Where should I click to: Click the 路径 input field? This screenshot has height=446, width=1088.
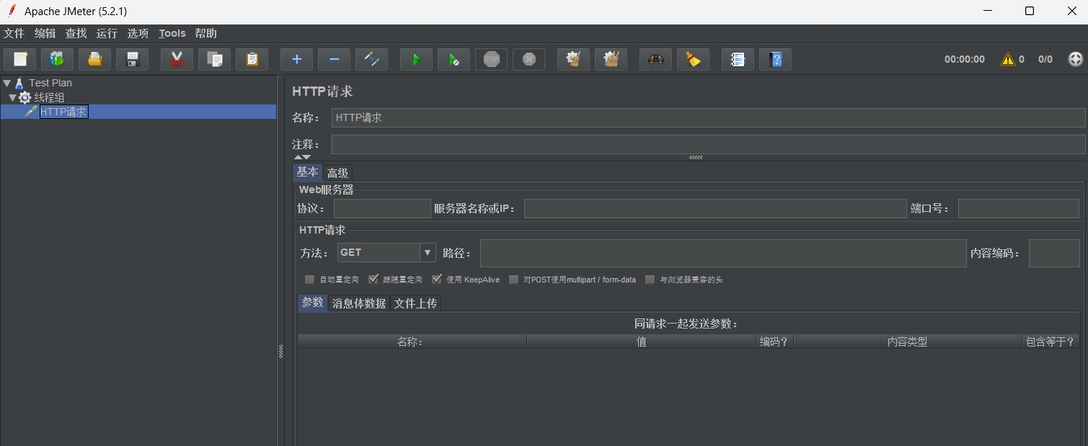point(722,254)
